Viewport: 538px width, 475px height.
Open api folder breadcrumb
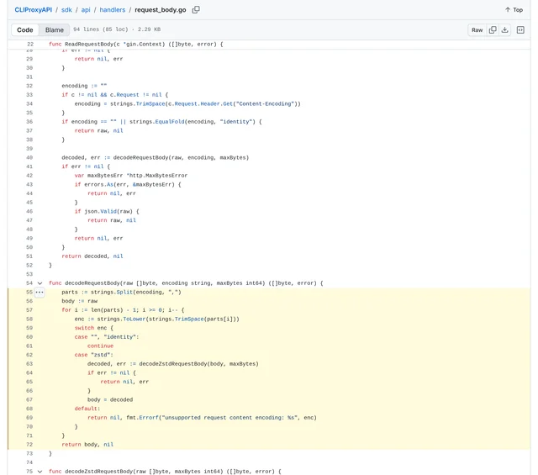pyautogui.click(x=86, y=9)
